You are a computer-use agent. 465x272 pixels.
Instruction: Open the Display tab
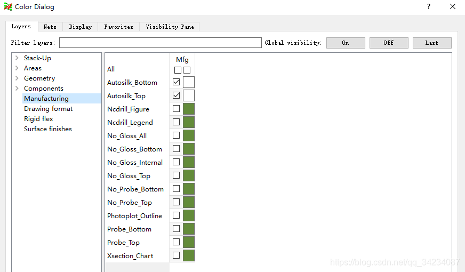coord(81,27)
